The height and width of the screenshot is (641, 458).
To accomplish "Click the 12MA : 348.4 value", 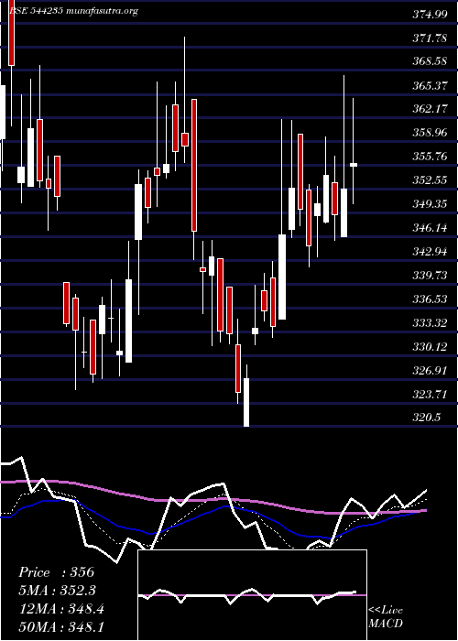I will (x=61, y=609).
